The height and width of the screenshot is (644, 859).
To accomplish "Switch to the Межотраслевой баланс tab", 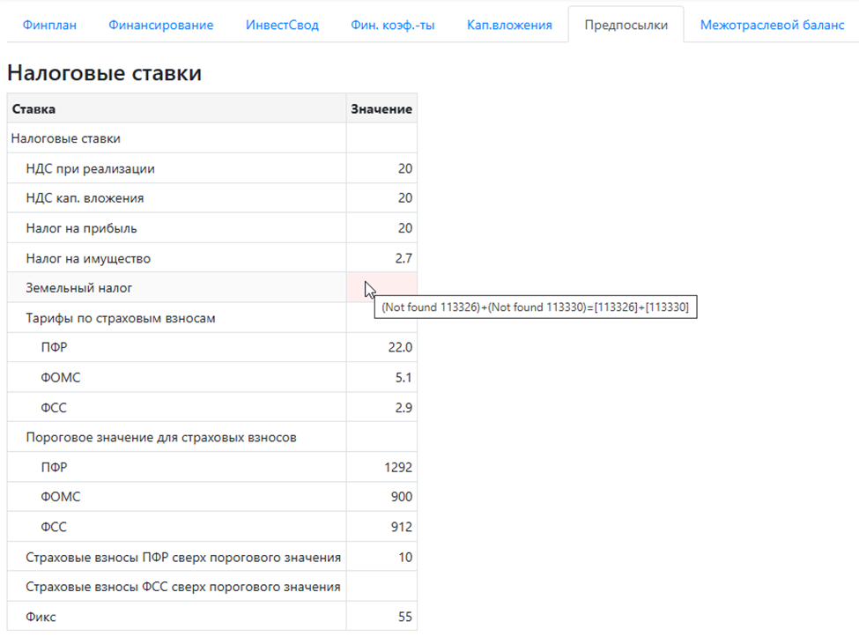I will 772,25.
